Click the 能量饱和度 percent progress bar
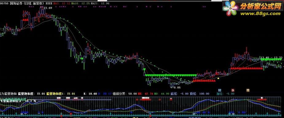This screenshot has width=284, height=118. (56, 99)
